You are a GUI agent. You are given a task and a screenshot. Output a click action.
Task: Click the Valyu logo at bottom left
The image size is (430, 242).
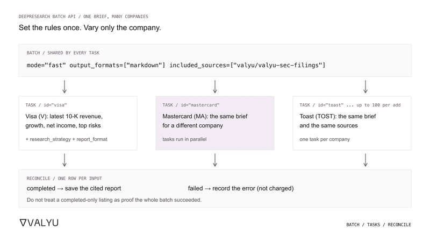pyautogui.click(x=39, y=223)
